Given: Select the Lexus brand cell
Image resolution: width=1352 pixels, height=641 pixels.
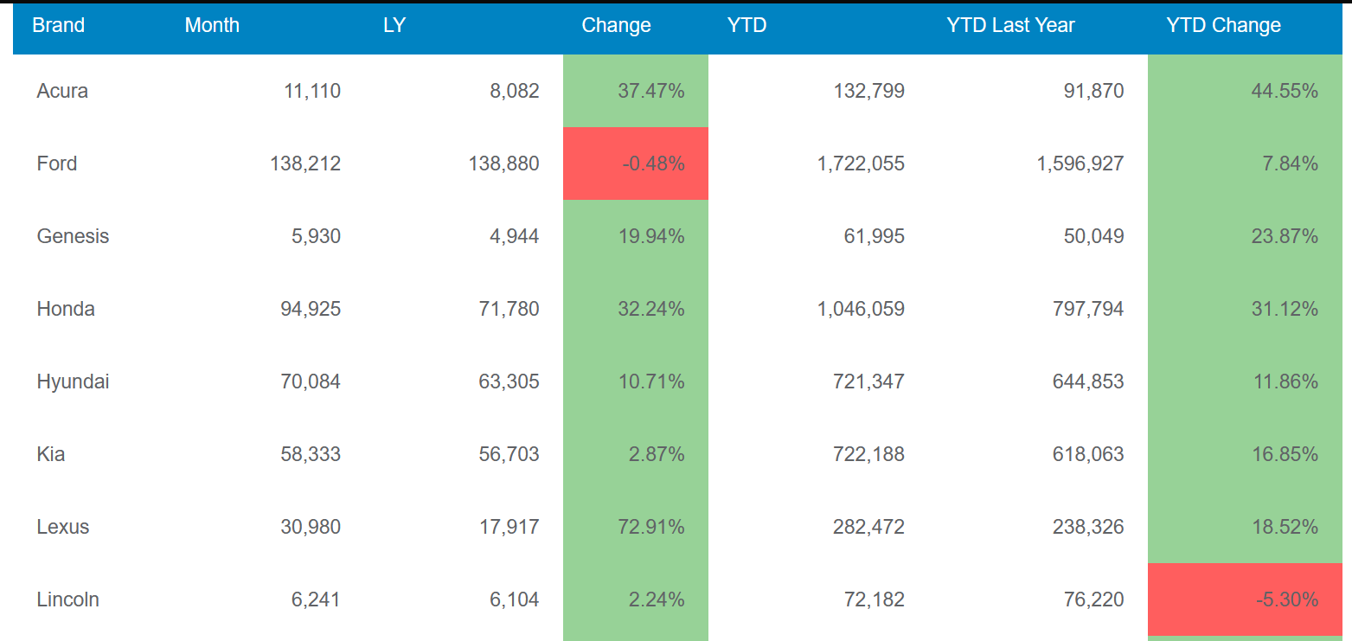Looking at the screenshot, I should 63,527.
